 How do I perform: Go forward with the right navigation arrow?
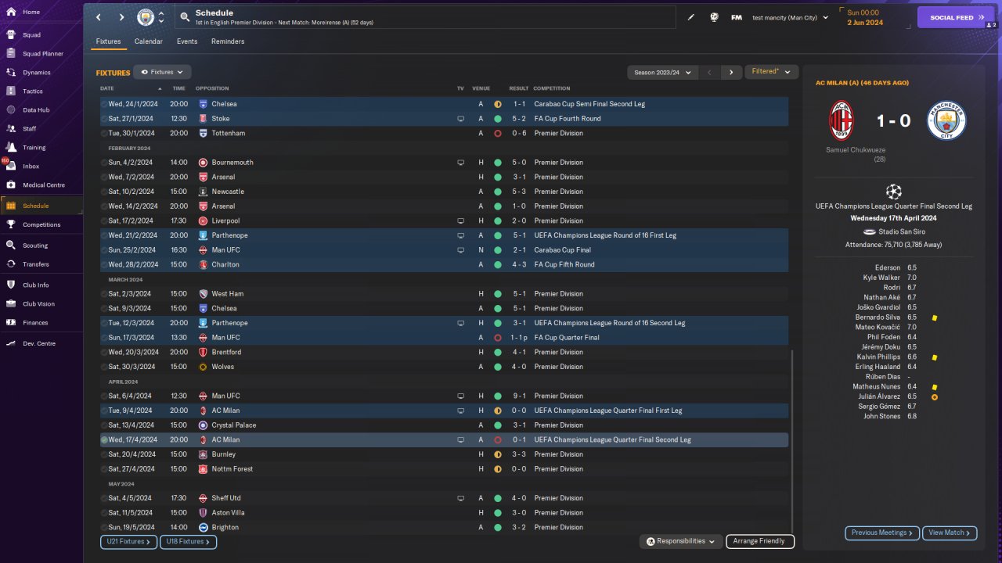121,17
